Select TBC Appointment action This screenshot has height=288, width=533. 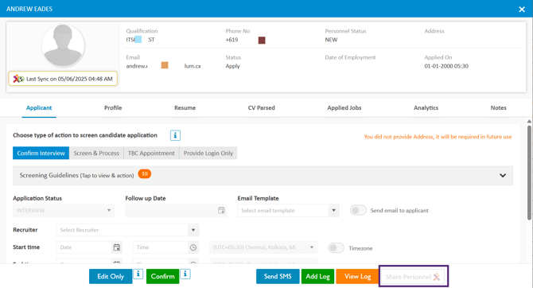click(151, 153)
